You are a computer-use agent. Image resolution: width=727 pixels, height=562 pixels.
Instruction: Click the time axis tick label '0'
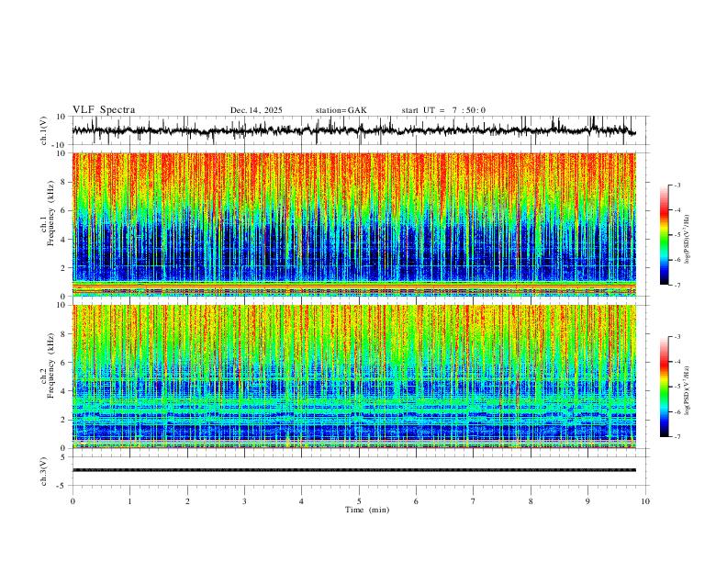coord(73,501)
